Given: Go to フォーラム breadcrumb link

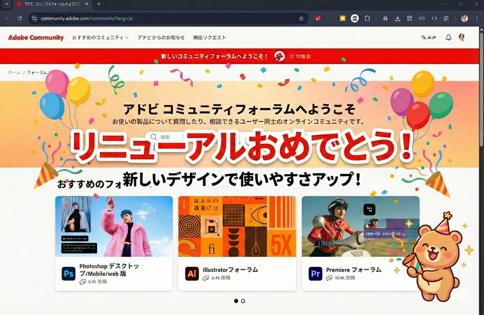Looking at the screenshot, I should 37,72.
